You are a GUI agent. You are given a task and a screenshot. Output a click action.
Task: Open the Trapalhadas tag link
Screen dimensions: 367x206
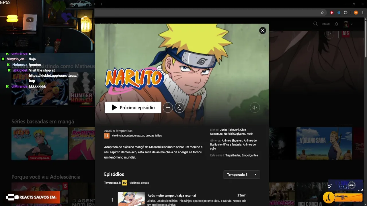(233, 155)
